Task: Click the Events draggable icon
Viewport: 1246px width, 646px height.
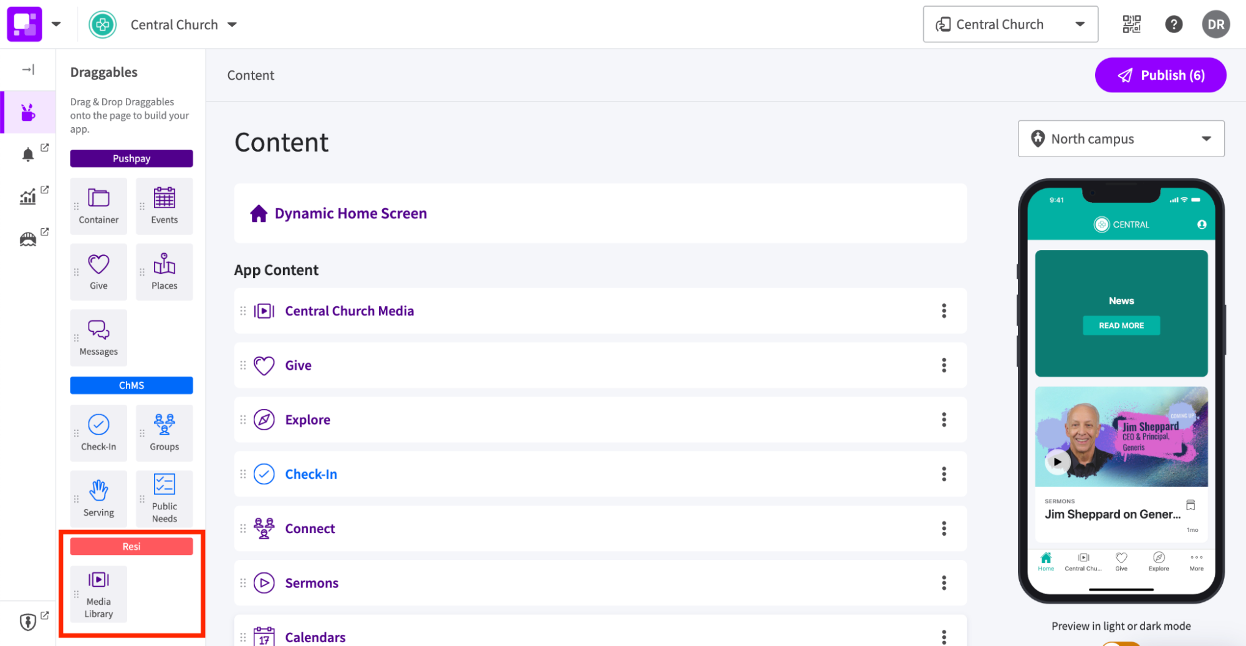Action: (164, 206)
